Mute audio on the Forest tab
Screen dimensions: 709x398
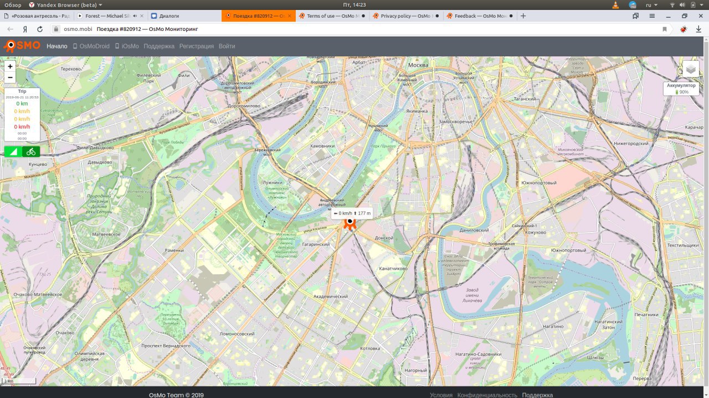coord(135,16)
